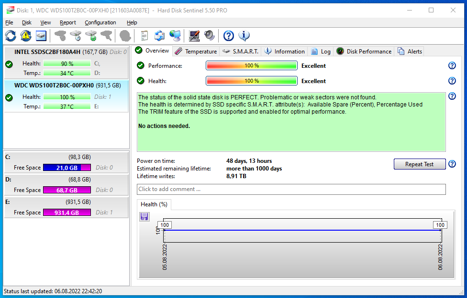Click the blue info bubble toolbar icon
This screenshot has height=298, width=467.
[x=244, y=36]
